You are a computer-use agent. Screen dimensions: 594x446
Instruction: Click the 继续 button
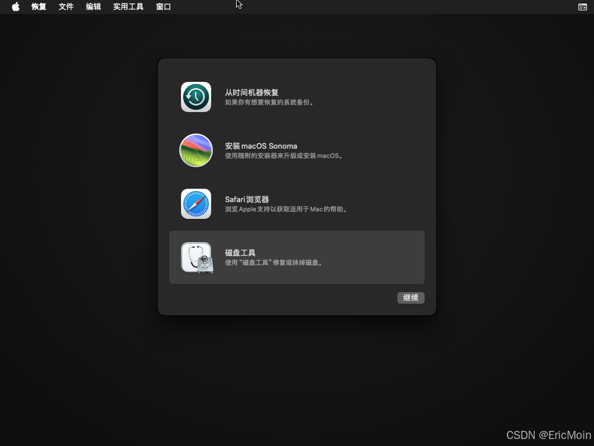411,298
